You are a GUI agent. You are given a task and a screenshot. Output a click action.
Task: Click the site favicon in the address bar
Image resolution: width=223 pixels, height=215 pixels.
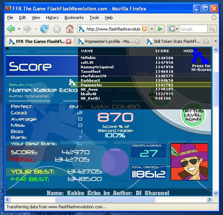coord(82,29)
